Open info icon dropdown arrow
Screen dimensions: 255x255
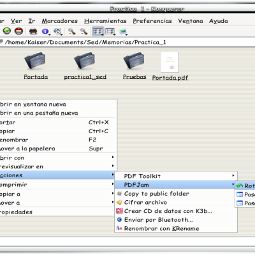click(49, 34)
